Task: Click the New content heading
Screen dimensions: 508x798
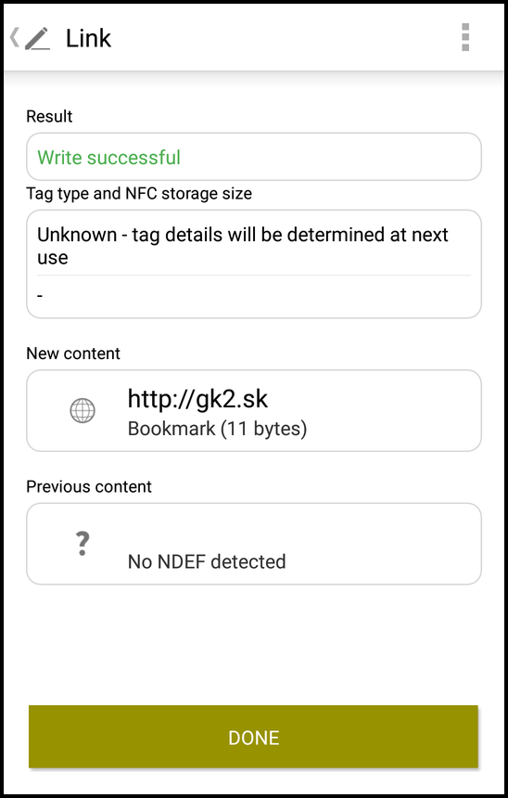Action: point(73,354)
